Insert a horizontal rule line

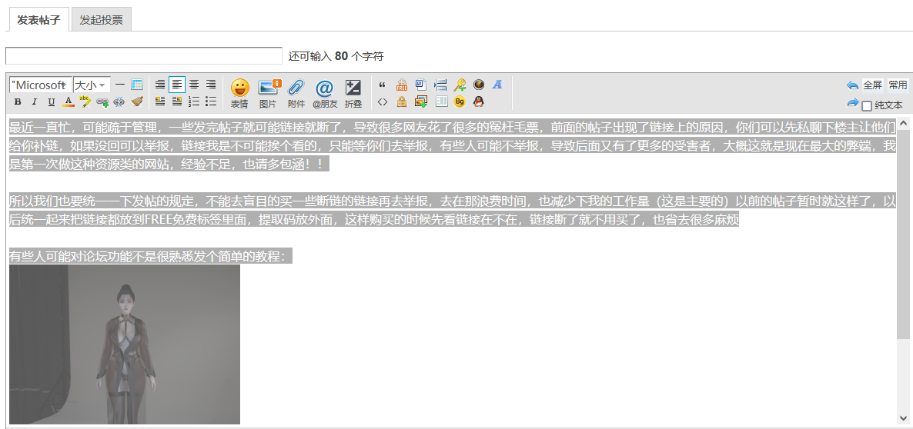(x=120, y=85)
